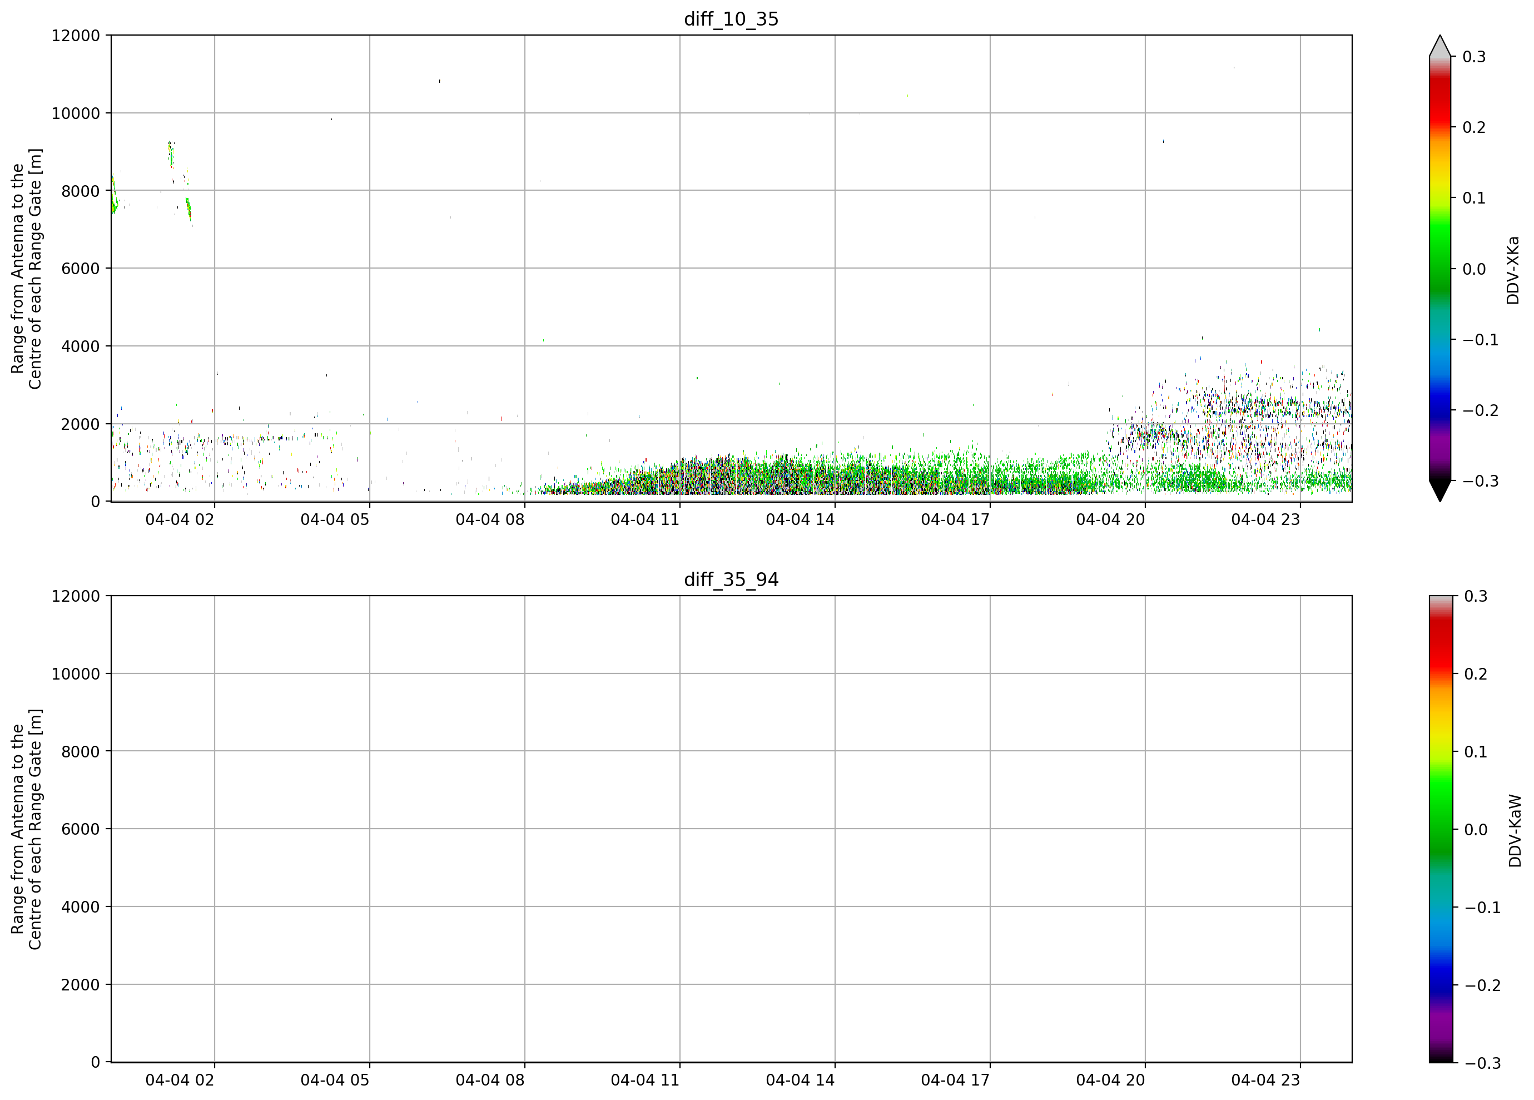The image size is (1534, 1100).
Task: Click the 6000 y-tick in diff_10_35 plot
Action: pos(81,269)
